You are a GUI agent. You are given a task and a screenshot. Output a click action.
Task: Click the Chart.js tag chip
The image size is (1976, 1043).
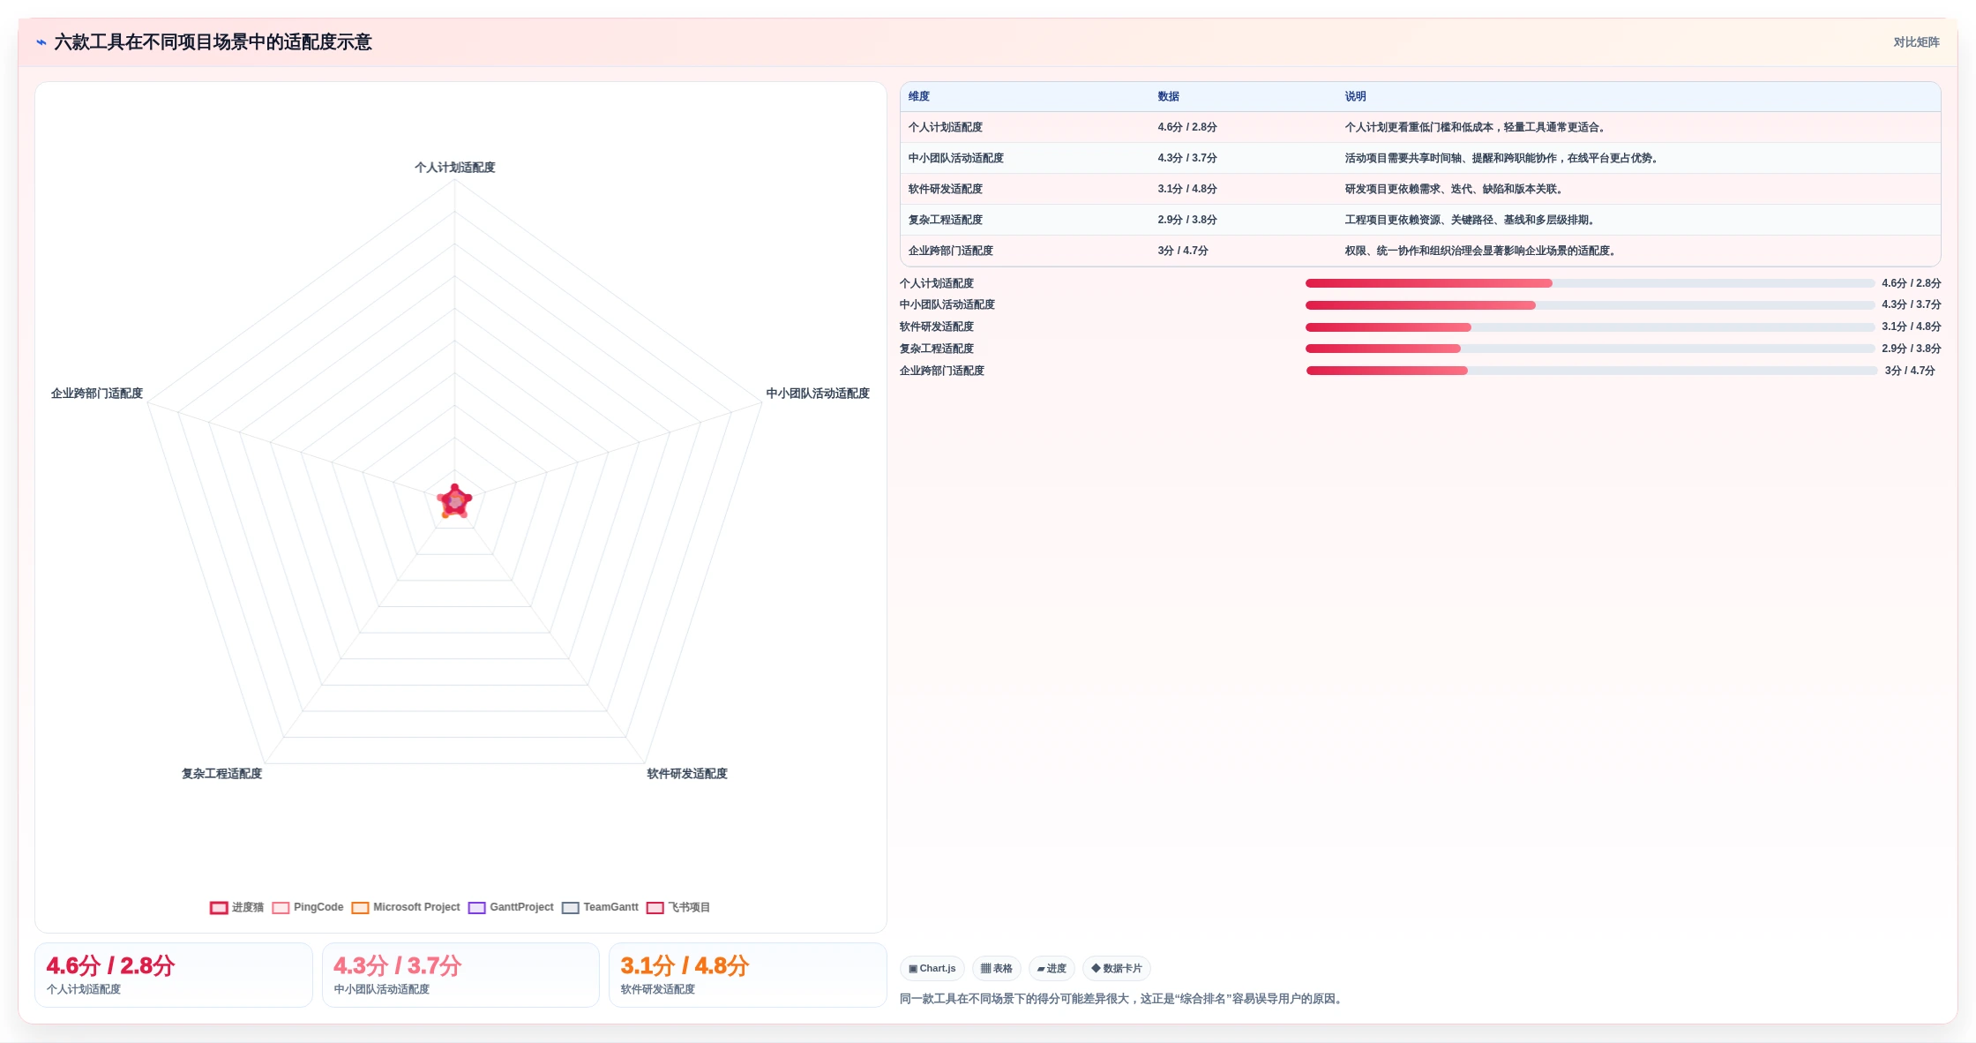[x=932, y=968]
